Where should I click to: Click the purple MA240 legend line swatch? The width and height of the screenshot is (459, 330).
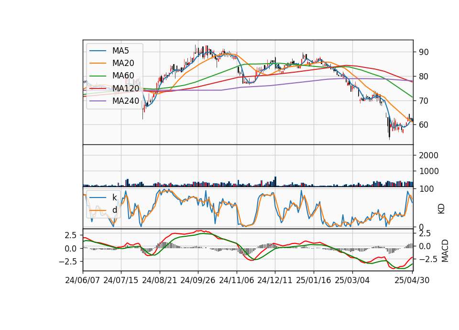pos(98,101)
